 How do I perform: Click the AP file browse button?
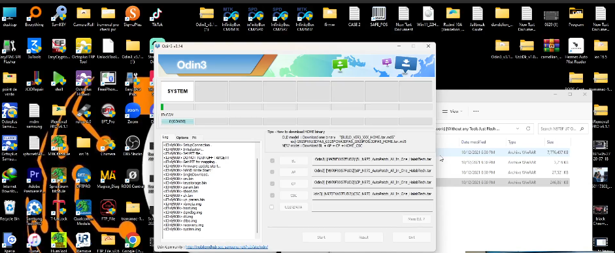click(x=293, y=171)
